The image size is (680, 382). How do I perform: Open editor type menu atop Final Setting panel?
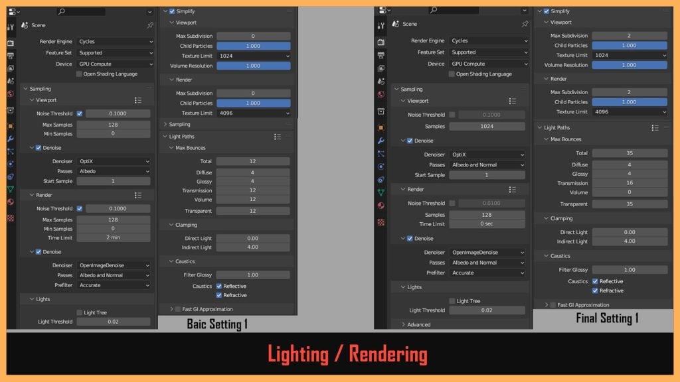coord(385,10)
